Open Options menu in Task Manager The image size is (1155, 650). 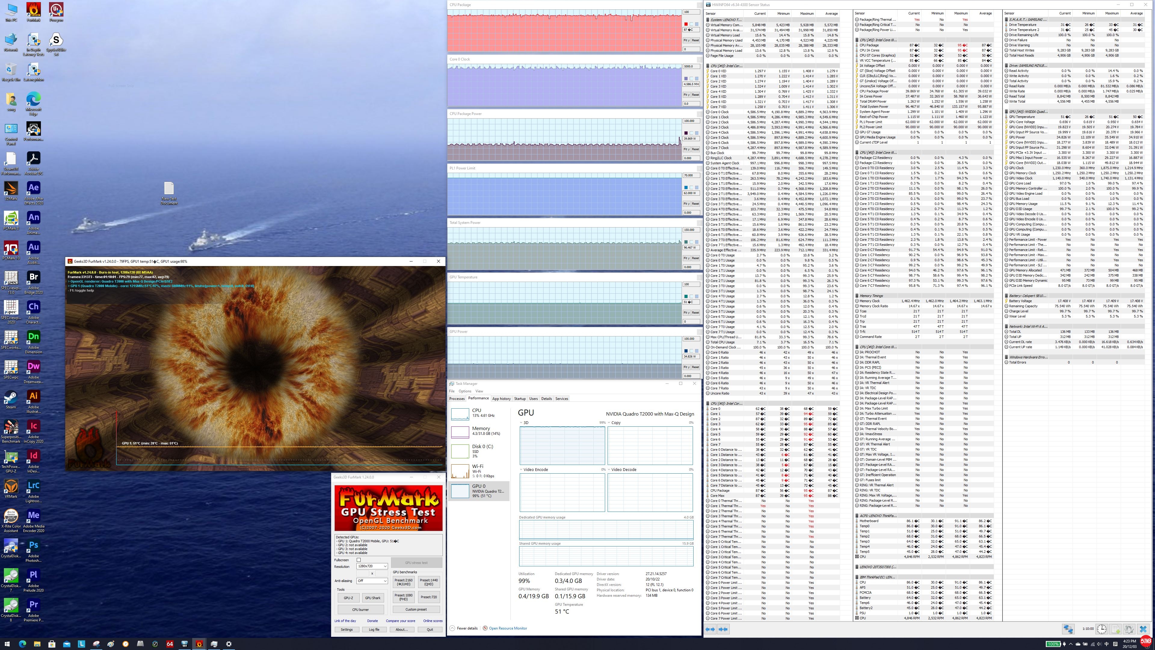pyautogui.click(x=464, y=391)
